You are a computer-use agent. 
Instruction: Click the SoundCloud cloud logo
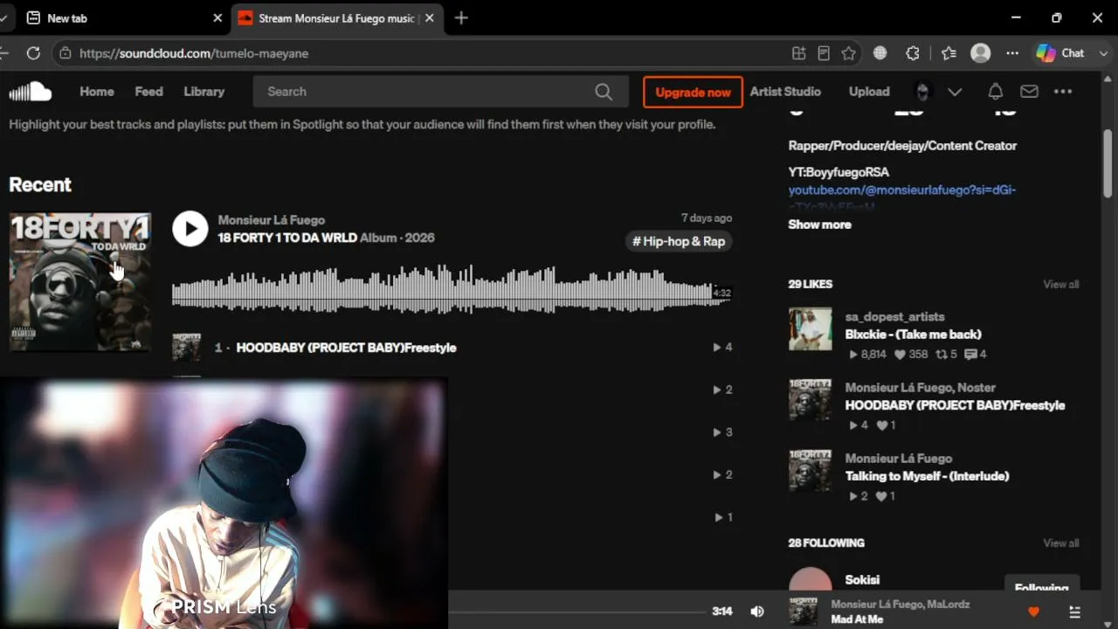[31, 92]
